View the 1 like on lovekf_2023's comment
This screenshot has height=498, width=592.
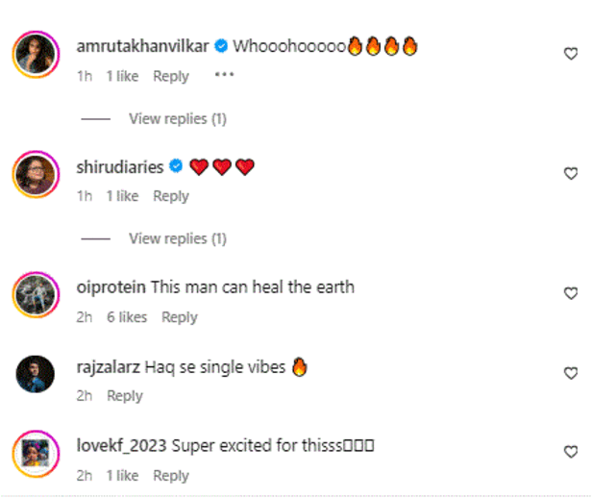click(122, 475)
